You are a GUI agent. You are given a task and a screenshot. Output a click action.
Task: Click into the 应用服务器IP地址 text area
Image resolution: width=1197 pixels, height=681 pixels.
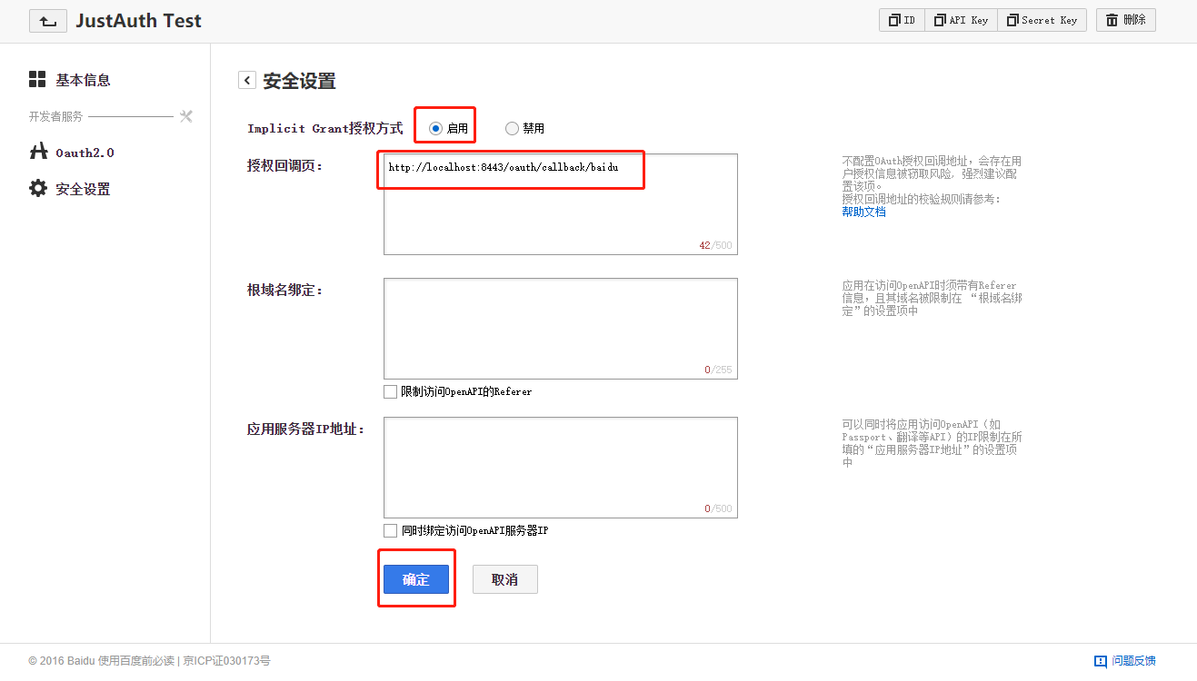[x=561, y=468]
